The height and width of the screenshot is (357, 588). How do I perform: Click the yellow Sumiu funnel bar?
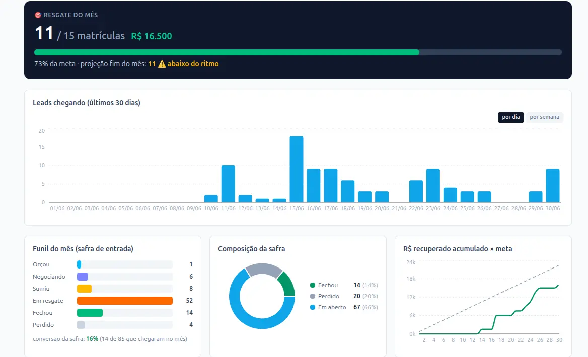click(x=85, y=289)
